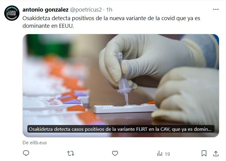
Task: Click the @poetricus2 handle
Action: tap(86, 10)
